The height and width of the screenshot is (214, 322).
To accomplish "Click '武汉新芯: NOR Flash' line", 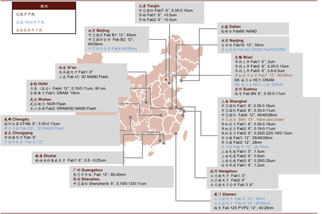I will [x=48, y=104].
